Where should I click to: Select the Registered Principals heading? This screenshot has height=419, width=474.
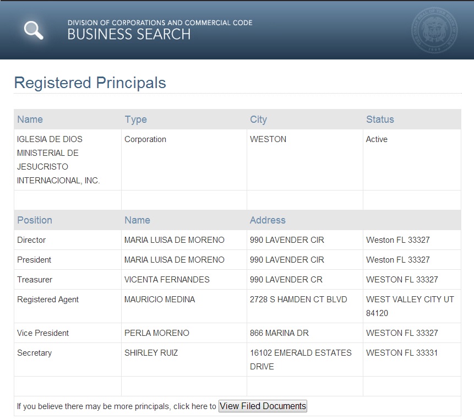tap(90, 83)
